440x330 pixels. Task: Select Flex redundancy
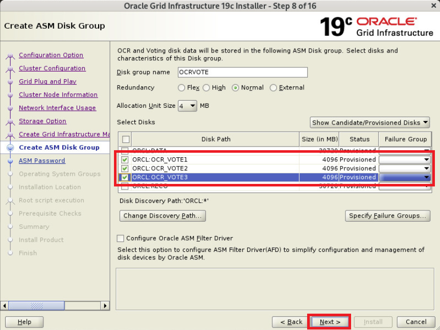pos(181,88)
